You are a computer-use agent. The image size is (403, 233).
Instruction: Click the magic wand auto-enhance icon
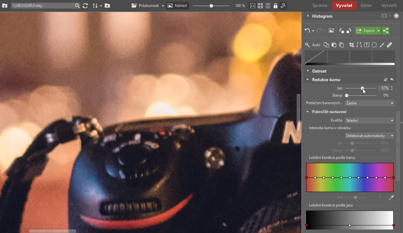307,45
